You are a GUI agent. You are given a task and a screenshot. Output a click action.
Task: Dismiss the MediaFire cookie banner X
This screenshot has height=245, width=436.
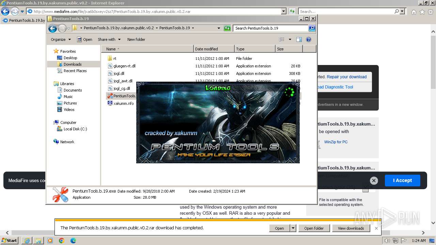pyautogui.click(x=374, y=180)
